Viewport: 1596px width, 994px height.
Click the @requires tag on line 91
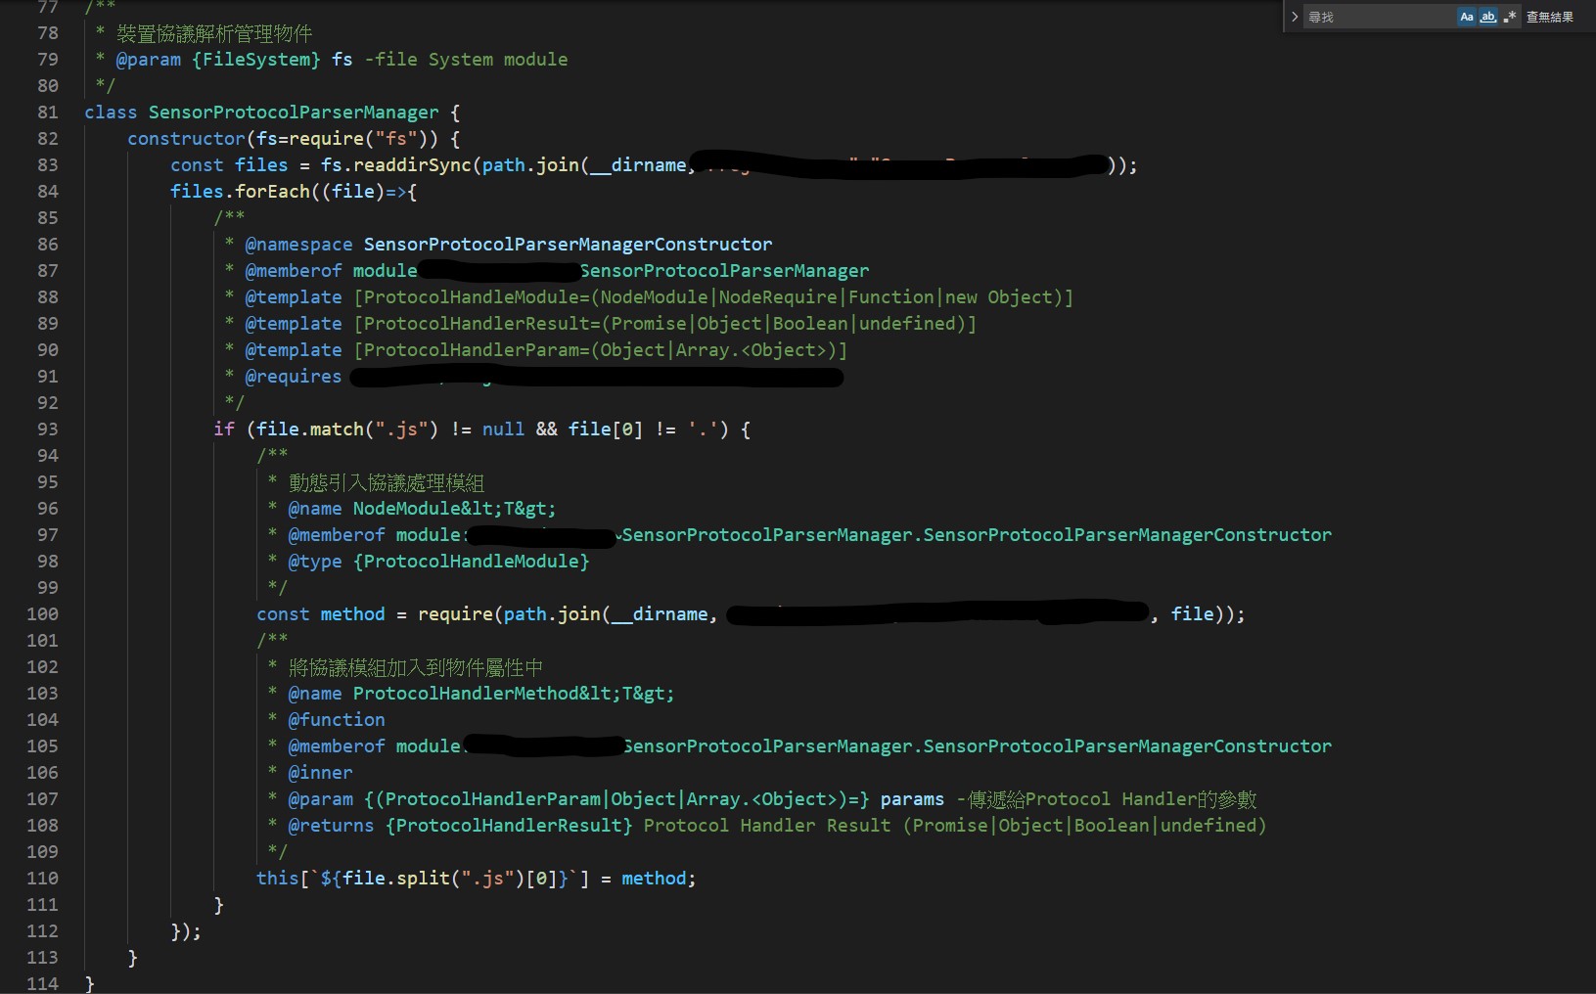(x=294, y=377)
